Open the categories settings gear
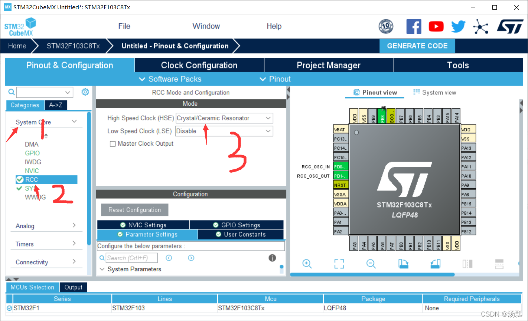Image resolution: width=528 pixels, height=321 pixels. tap(85, 92)
